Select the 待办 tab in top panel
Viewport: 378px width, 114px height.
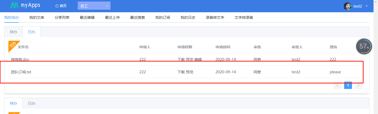(x=13, y=32)
